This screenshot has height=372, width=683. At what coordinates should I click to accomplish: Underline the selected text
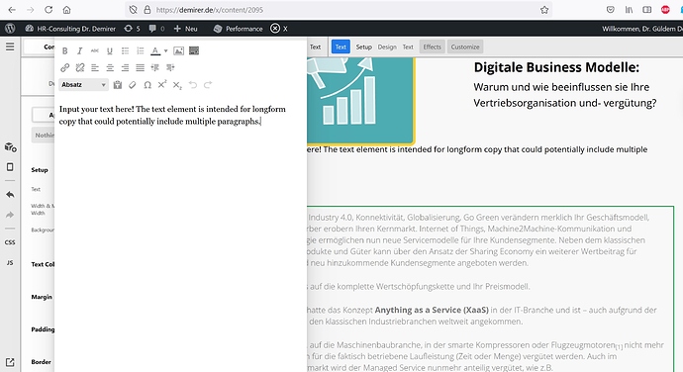point(110,51)
